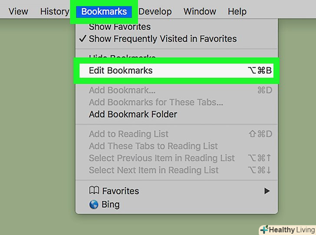Open the Help menu
316x235 pixels.
[x=237, y=11]
